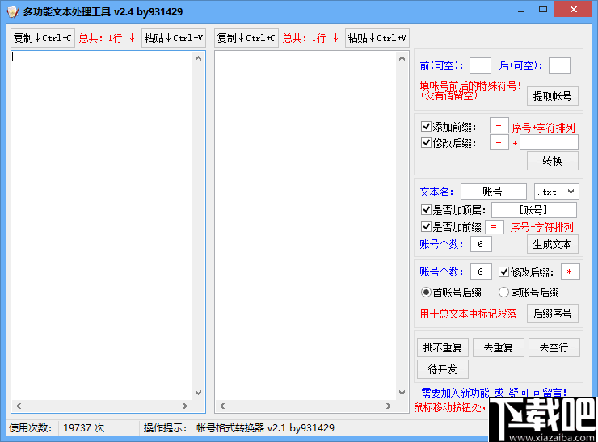Viewport: 598px width, 442px height.
Task: Click the 后缀序号 button
Action: tap(552, 314)
